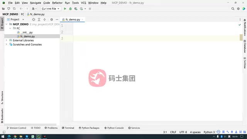Image resolution: width=247 pixels, height=139 pixels.
Task: Expand External Libraries node
Action: (x=7, y=40)
